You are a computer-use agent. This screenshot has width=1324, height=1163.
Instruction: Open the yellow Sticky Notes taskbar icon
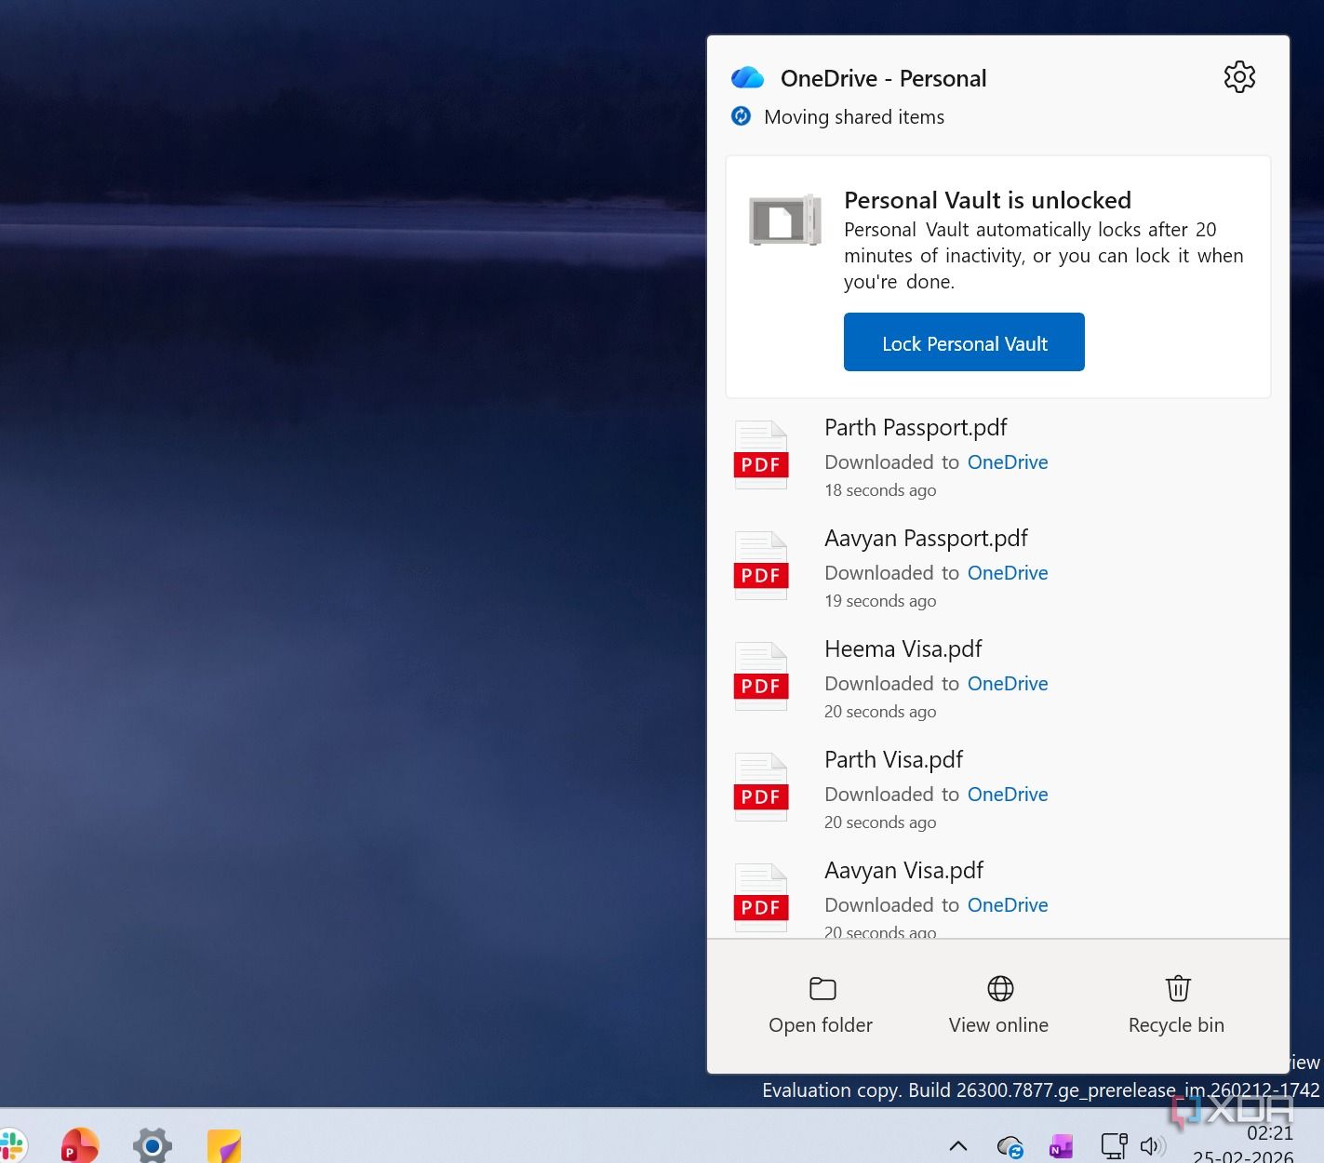pos(224,1146)
